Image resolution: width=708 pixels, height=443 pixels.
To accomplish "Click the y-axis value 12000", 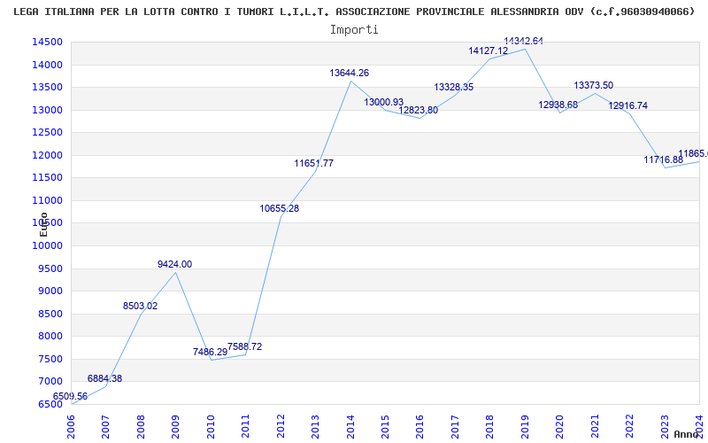I will [x=47, y=155].
